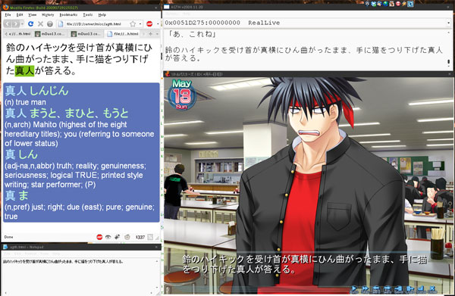Click rightmost blue tray icon
Image resolution: width=455 pixels, height=296 pixels.
410,4
